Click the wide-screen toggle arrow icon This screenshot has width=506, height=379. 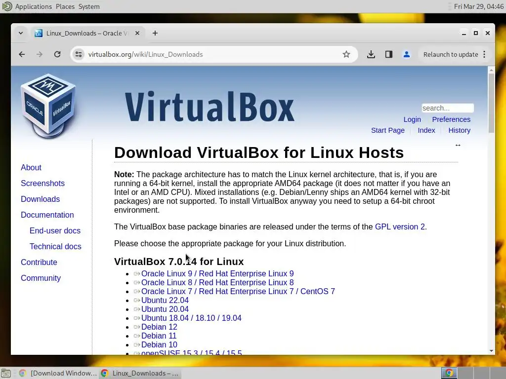(458, 146)
